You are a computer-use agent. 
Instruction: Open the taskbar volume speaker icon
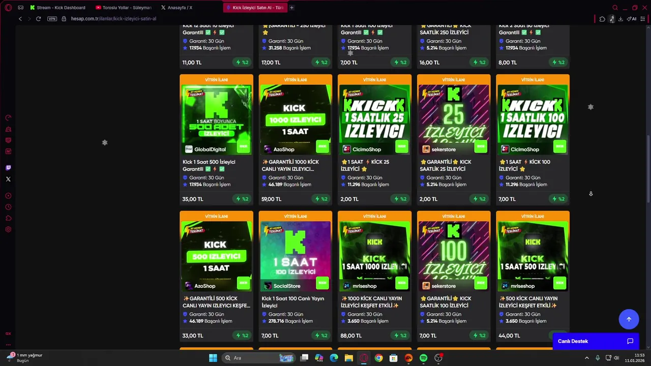(616, 358)
